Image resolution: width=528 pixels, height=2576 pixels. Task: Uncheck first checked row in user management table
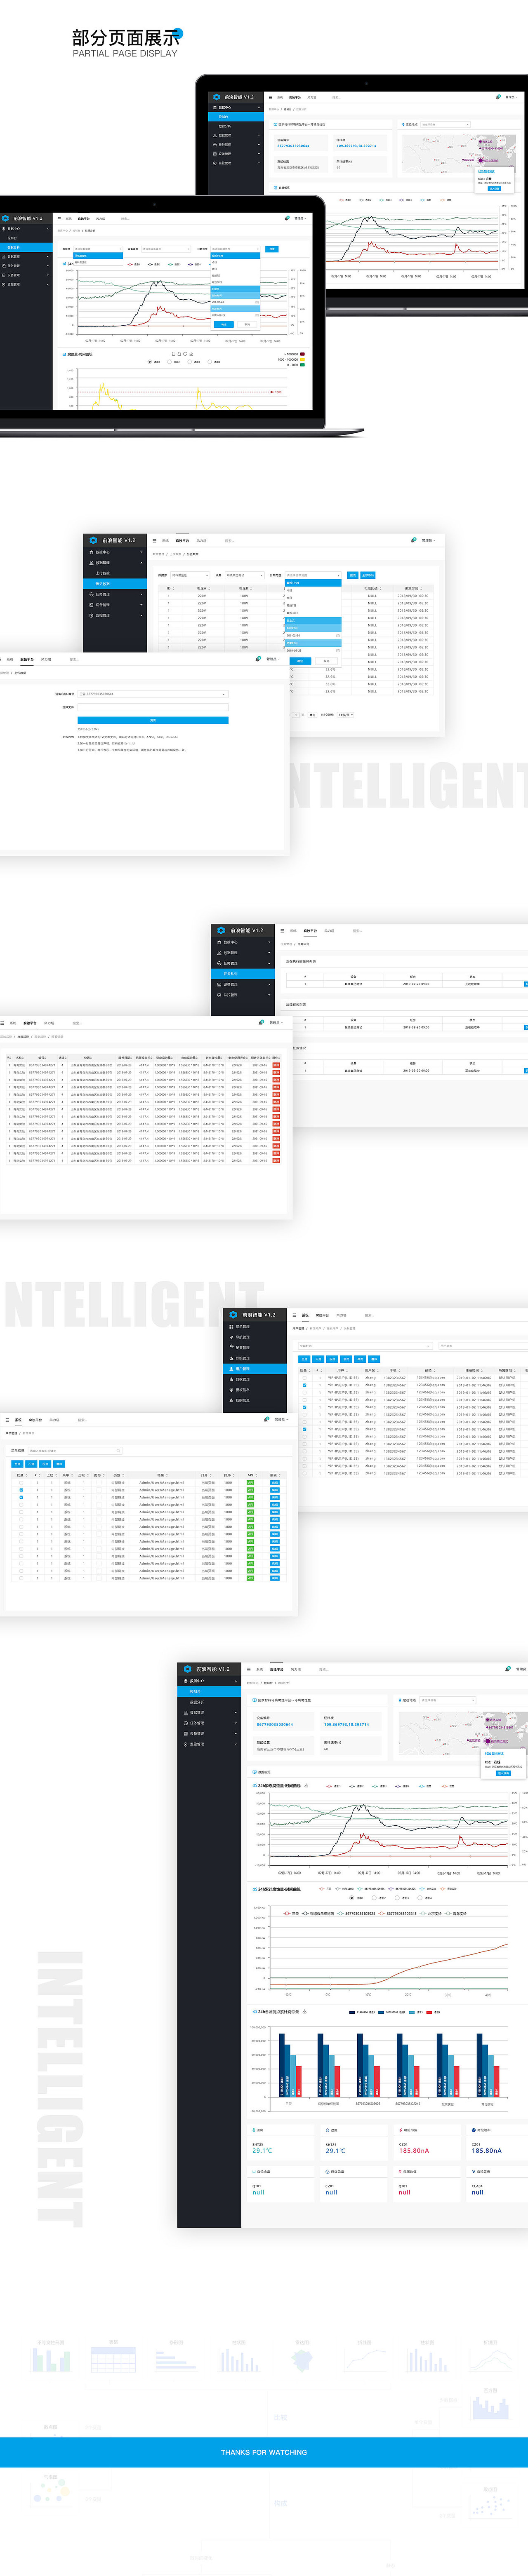(305, 1385)
